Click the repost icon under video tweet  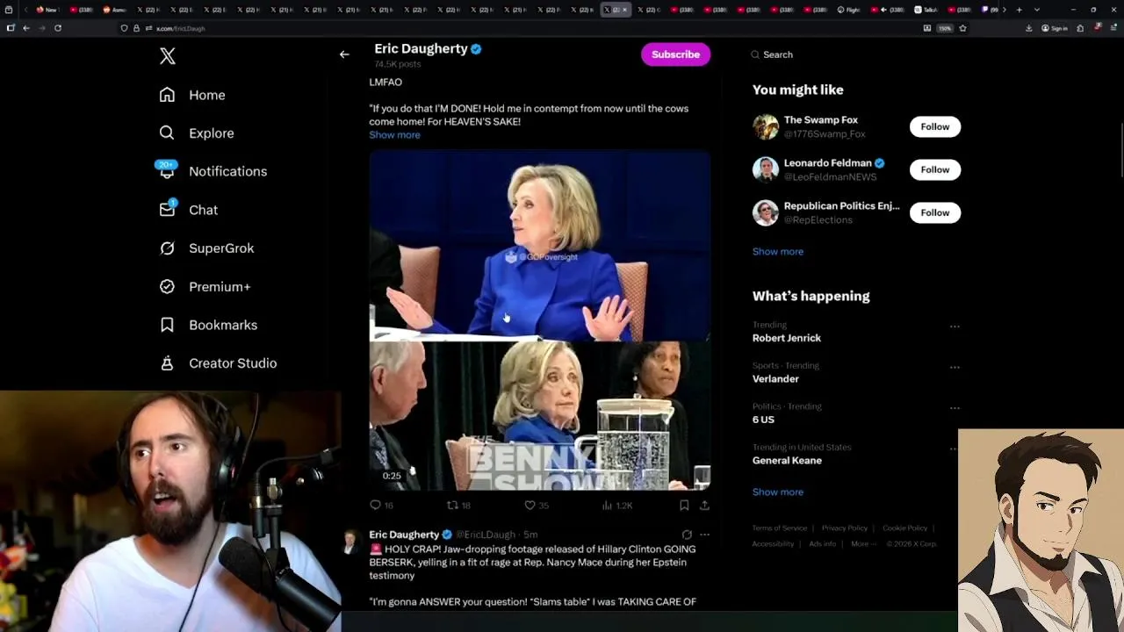click(452, 506)
